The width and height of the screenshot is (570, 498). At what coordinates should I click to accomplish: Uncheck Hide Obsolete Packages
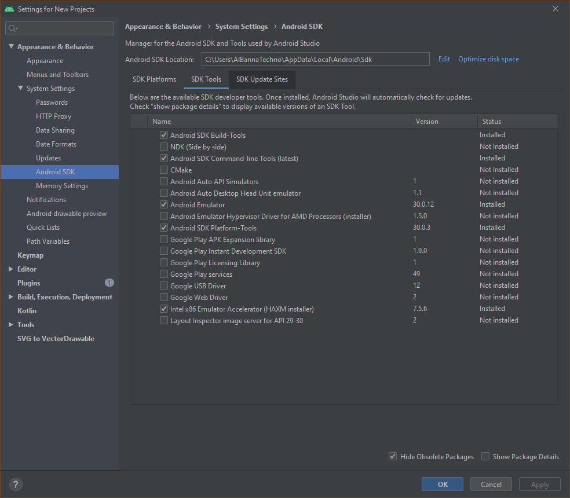coord(393,456)
